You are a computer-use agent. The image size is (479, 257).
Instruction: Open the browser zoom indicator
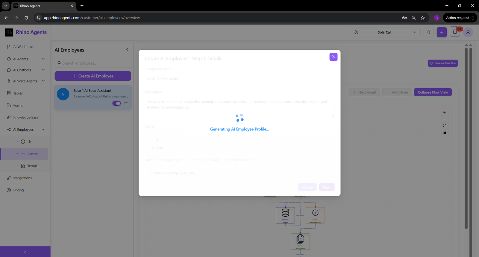coord(414,18)
